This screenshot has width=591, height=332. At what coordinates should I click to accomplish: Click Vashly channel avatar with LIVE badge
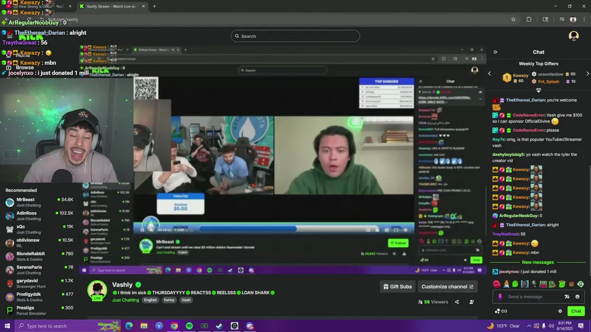97,290
